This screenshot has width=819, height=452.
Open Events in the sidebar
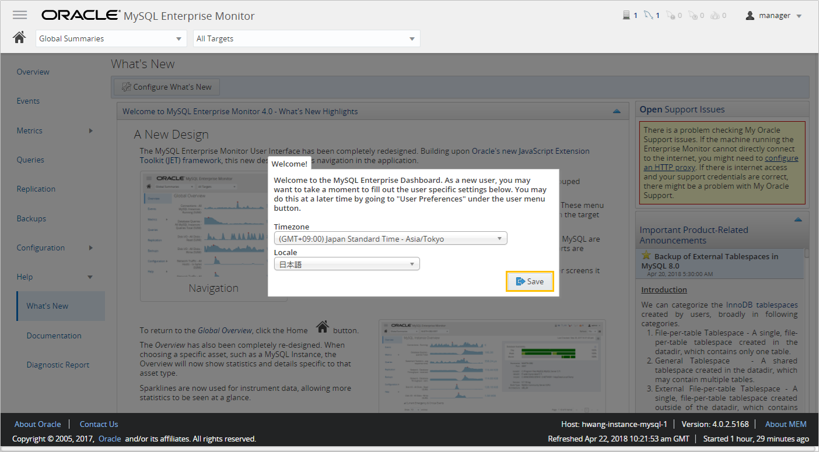pos(28,101)
